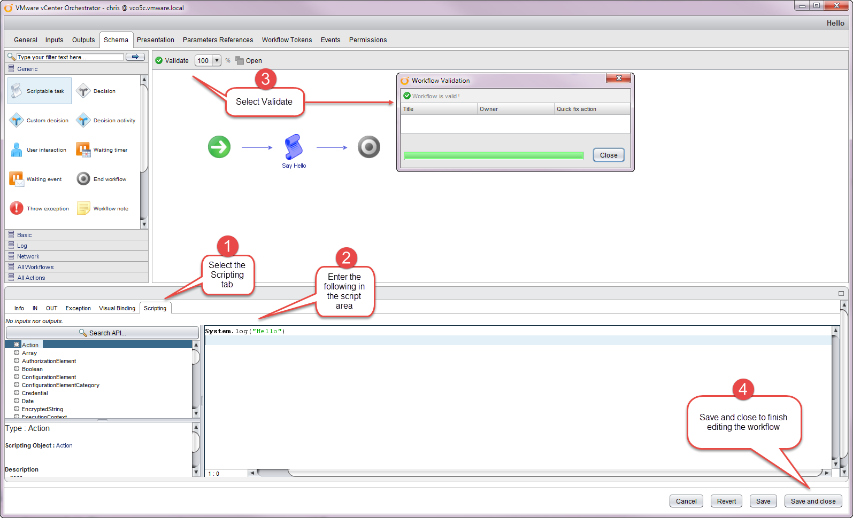Select the Workflow note icon
The width and height of the screenshot is (853, 518).
[83, 208]
